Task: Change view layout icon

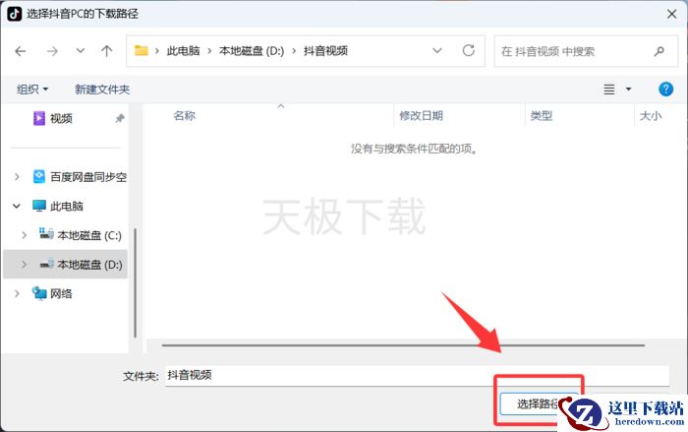Action: coord(609,90)
